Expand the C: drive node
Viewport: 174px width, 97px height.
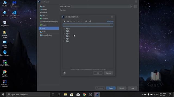click(x=64, y=28)
